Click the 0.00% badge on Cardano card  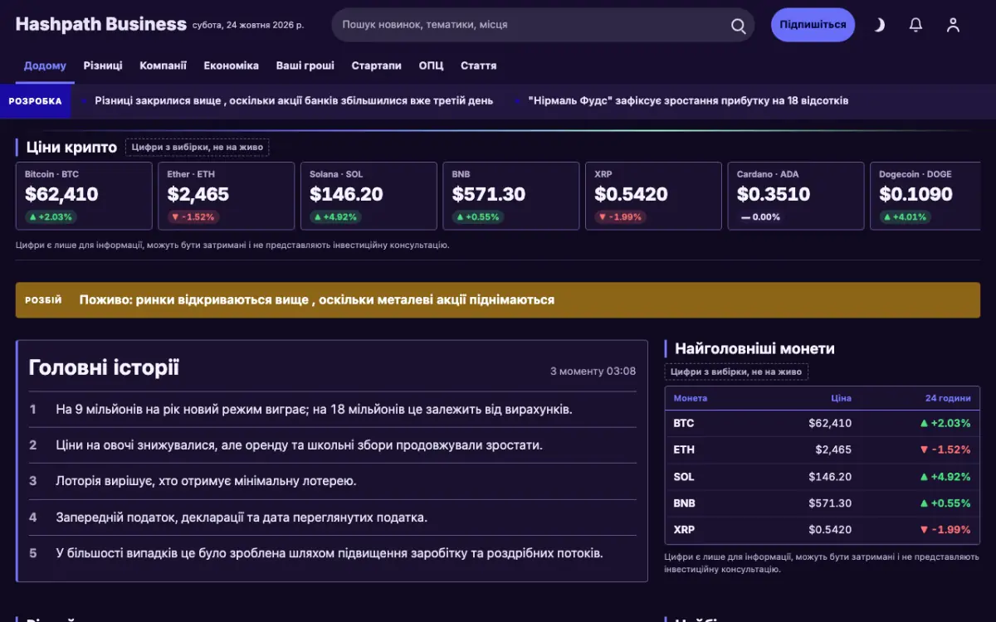pyautogui.click(x=761, y=217)
